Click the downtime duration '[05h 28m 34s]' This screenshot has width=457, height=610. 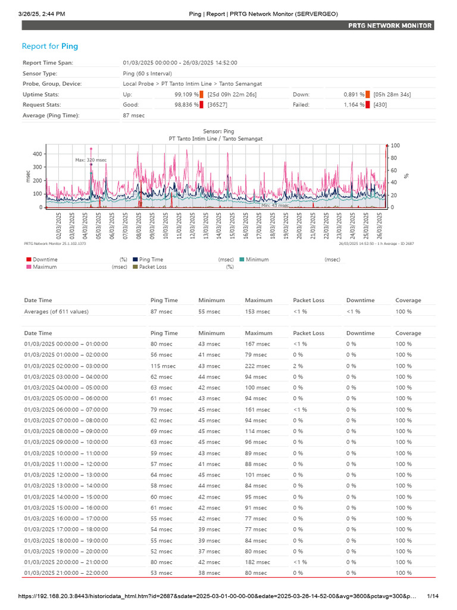pyautogui.click(x=392, y=95)
